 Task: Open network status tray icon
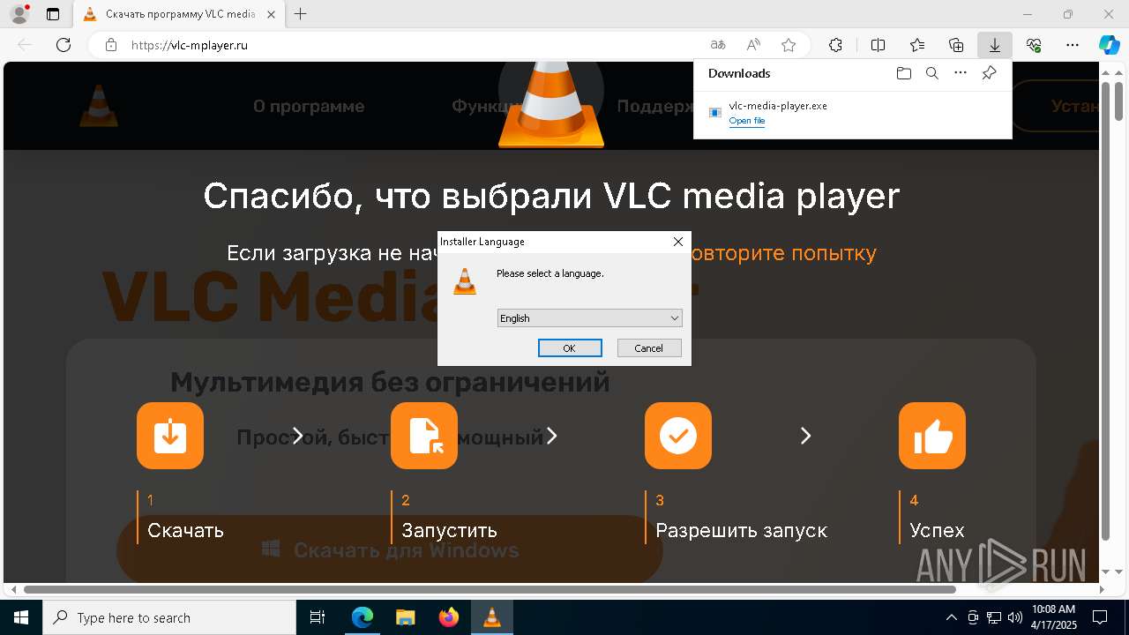click(x=994, y=617)
